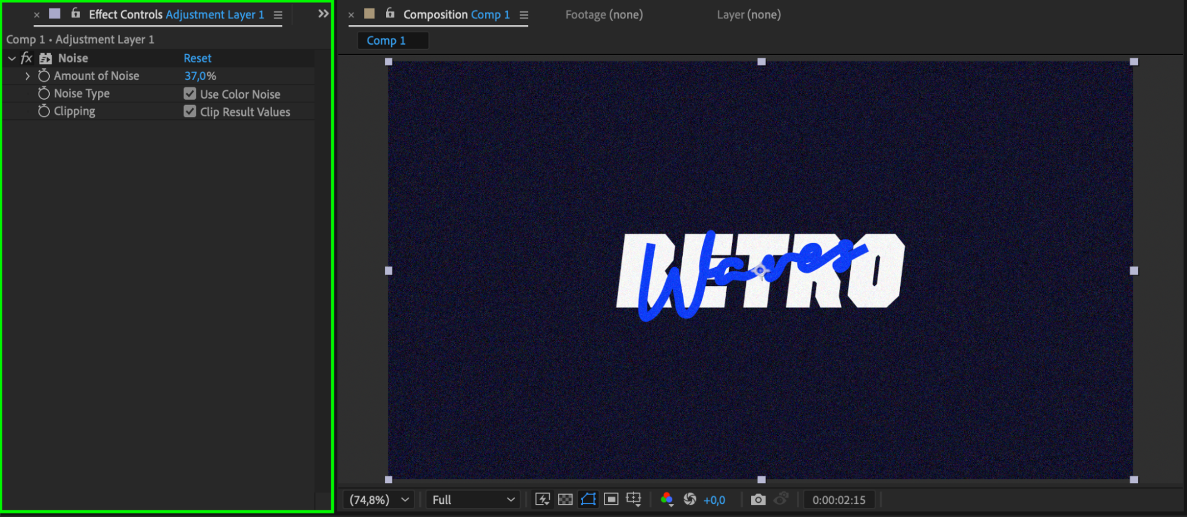Toggle the transparency grid icon
Screen dimensions: 1187x517
(565, 499)
